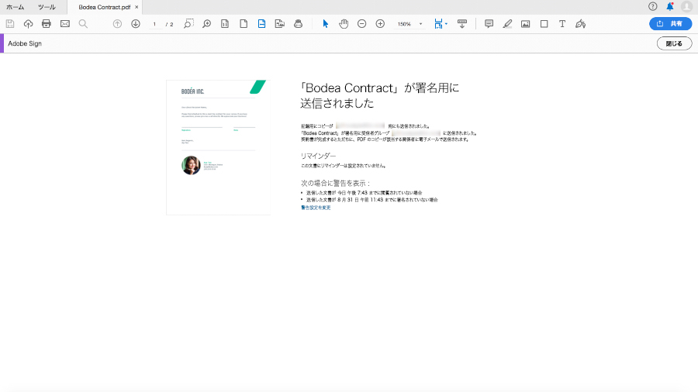Choose the Selection arrow tool
The width and height of the screenshot is (698, 392).
coord(326,24)
